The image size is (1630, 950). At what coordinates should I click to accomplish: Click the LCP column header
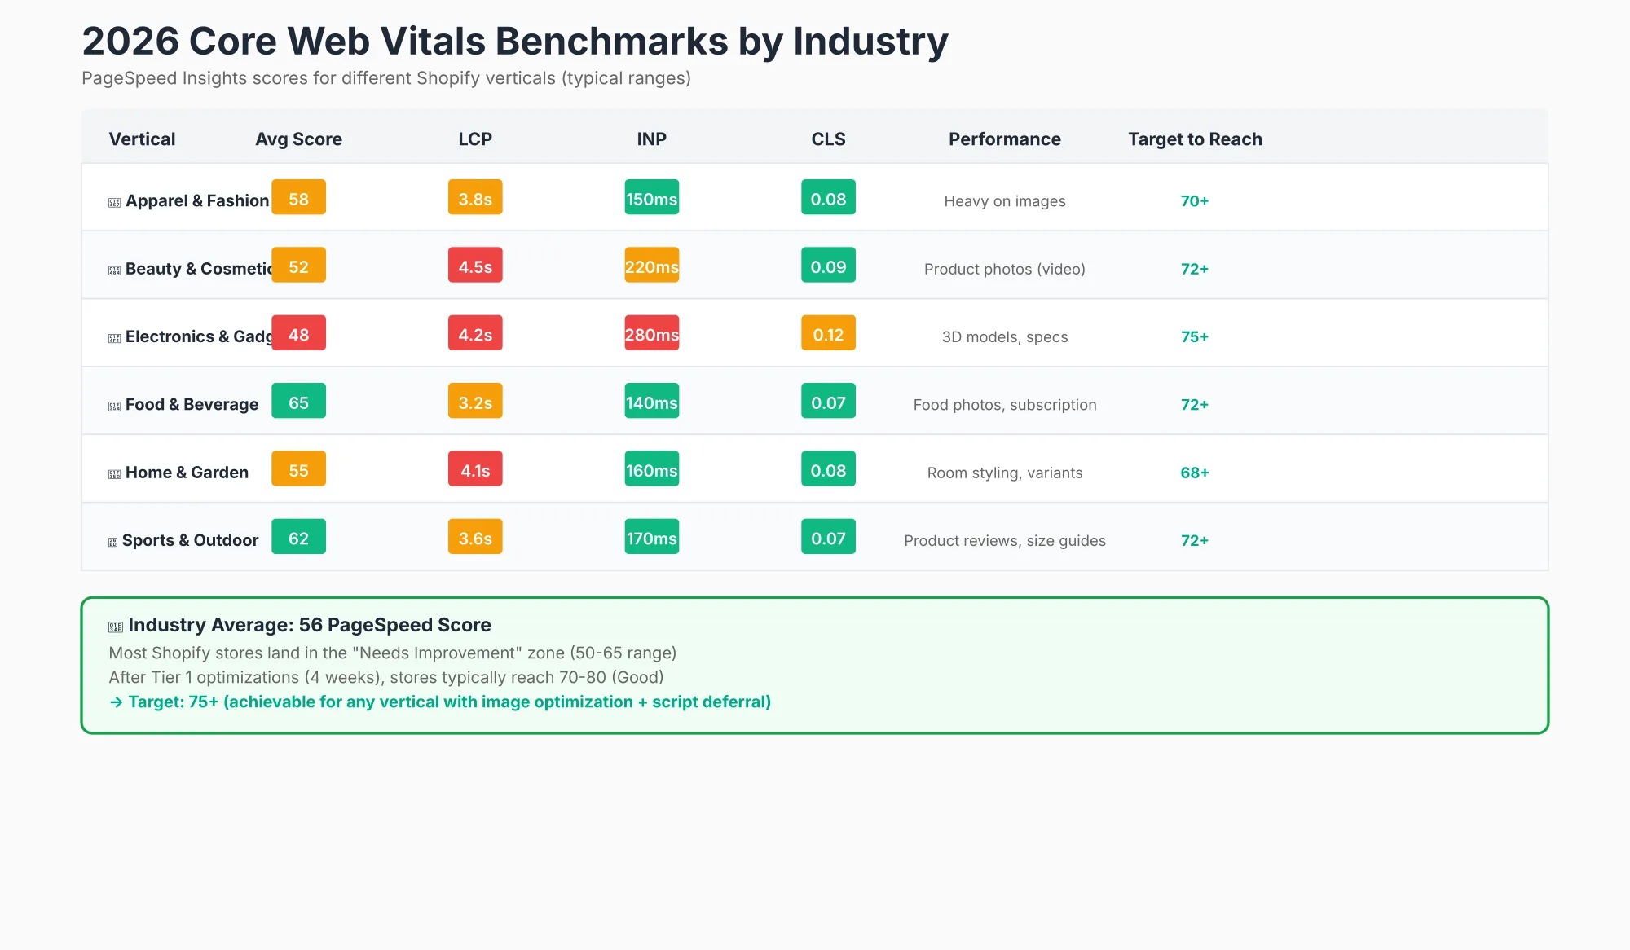475,139
